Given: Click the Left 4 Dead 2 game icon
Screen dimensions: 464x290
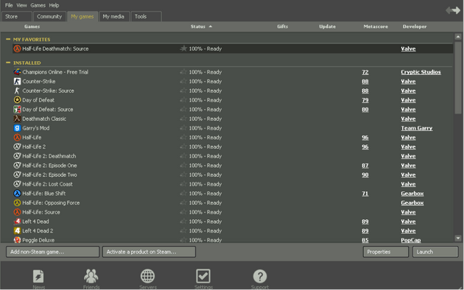Looking at the screenshot, I should point(17,231).
